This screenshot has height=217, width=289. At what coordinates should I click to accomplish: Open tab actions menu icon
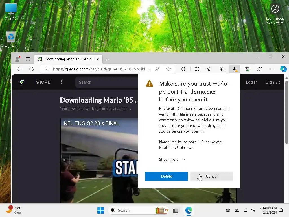pos(28,59)
